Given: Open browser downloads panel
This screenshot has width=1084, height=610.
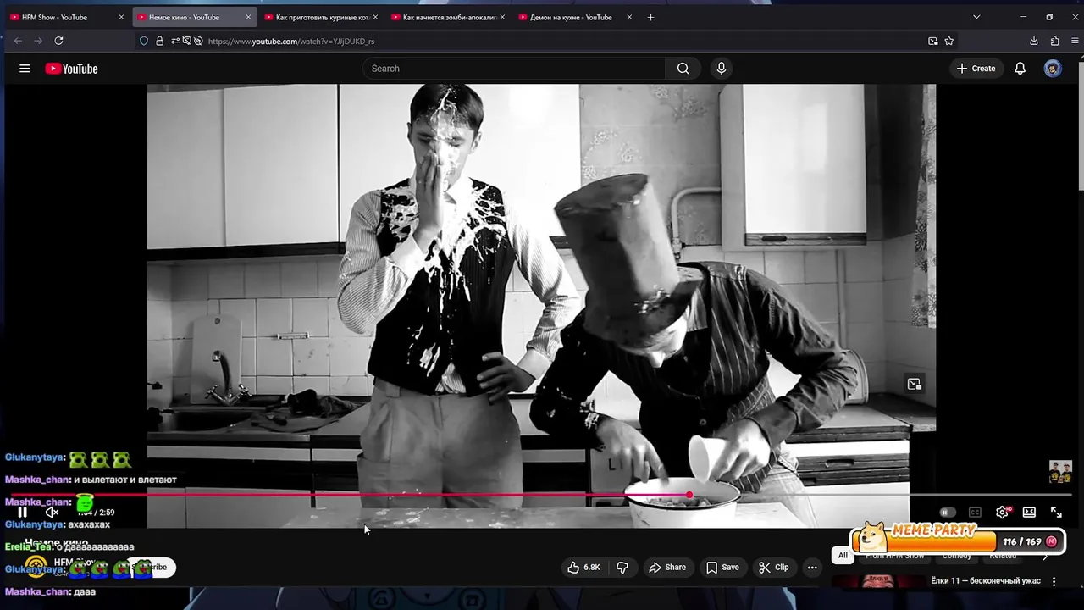Looking at the screenshot, I should point(1034,41).
